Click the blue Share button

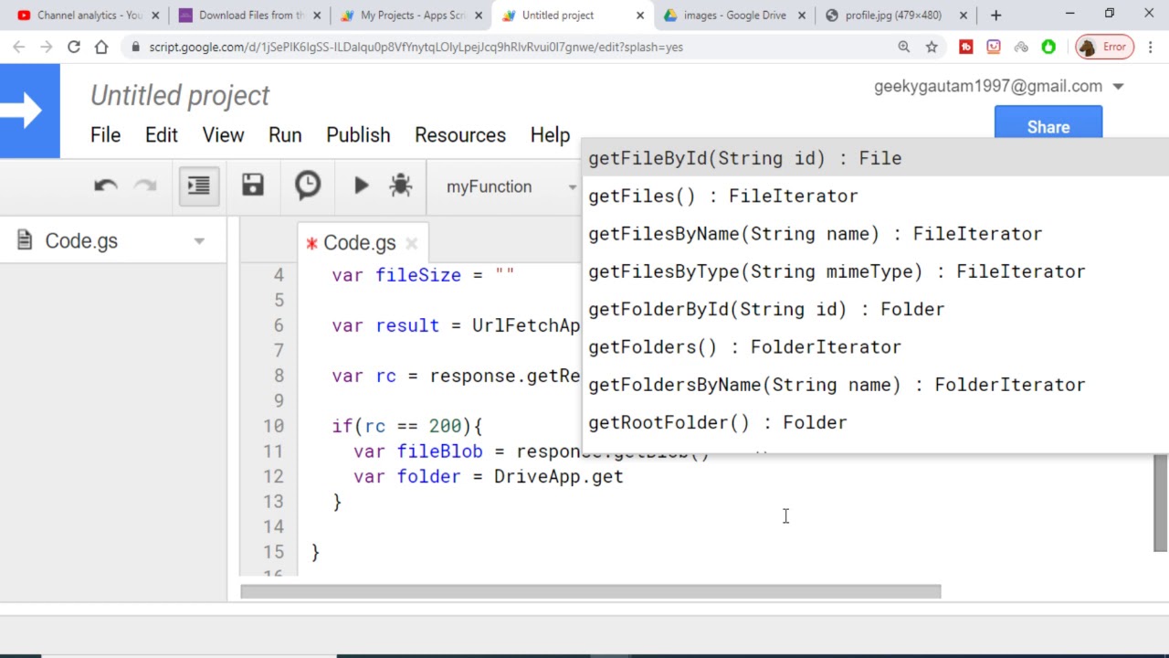pyautogui.click(x=1048, y=126)
